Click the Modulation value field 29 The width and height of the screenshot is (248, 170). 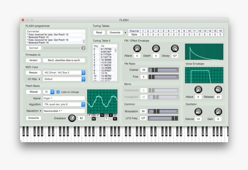[143, 111]
